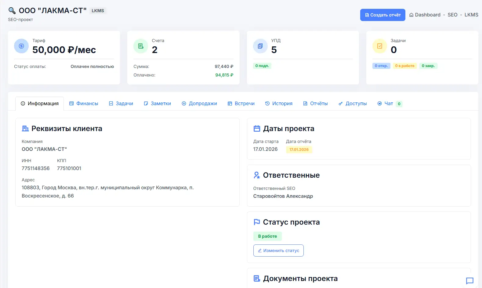This screenshot has height=288, width=482.
Task: Click the home icon next to Dashboard
Action: click(x=411, y=15)
